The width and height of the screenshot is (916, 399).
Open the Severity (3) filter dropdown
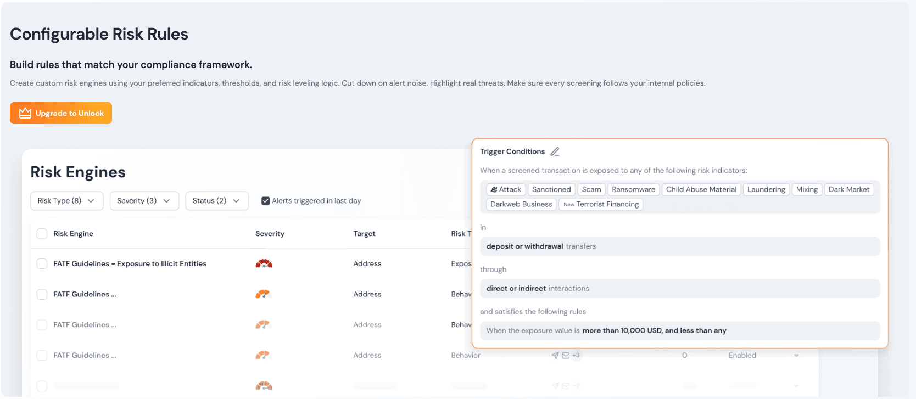(144, 201)
